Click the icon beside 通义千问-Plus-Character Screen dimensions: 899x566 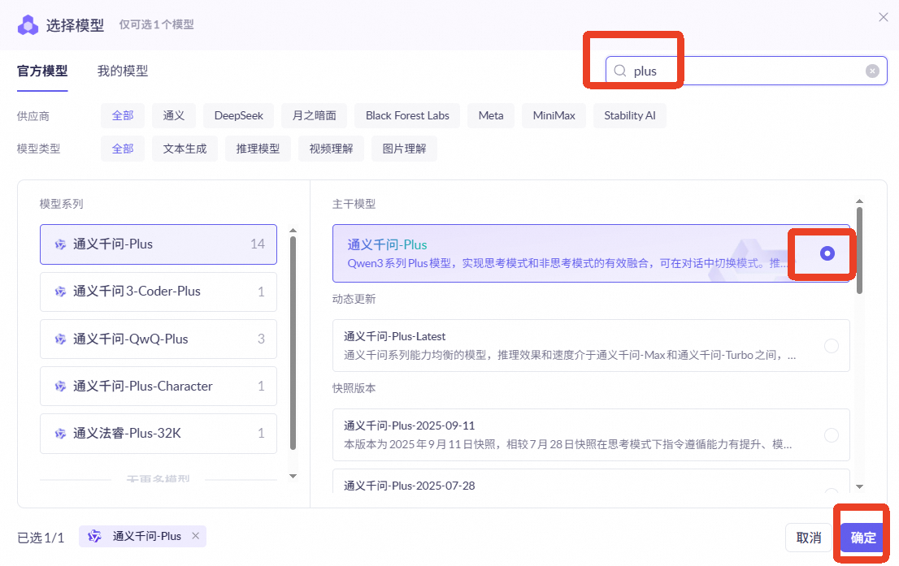coord(60,387)
